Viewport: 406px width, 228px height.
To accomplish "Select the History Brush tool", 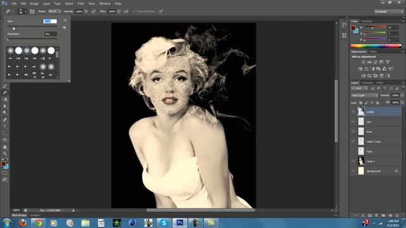I will click(x=5, y=86).
